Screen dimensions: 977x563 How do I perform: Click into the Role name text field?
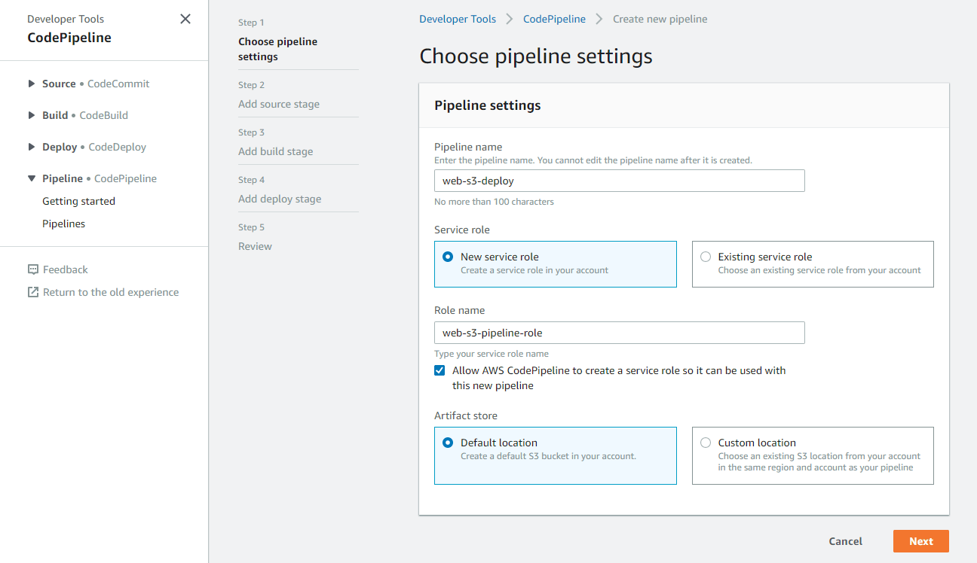point(619,333)
